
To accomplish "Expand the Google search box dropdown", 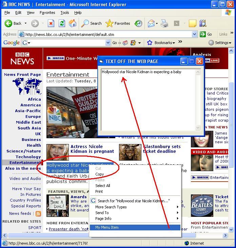I will tap(108, 43).
